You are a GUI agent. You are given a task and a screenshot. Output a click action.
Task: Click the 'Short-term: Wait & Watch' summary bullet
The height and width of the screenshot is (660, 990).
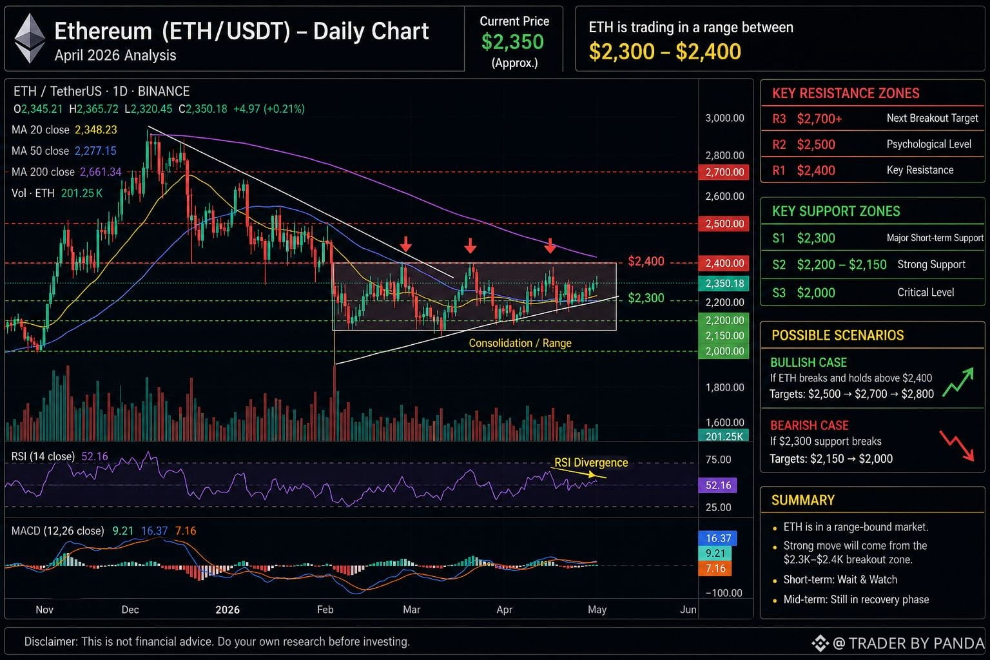(840, 579)
